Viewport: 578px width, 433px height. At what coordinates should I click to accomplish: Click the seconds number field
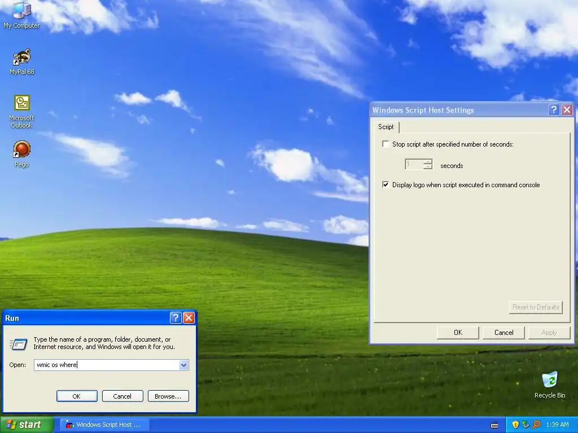414,164
